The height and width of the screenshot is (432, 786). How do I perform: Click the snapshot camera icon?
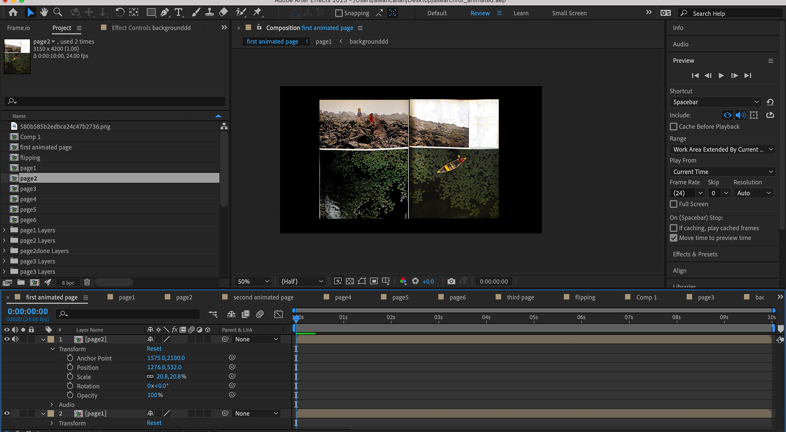click(451, 281)
